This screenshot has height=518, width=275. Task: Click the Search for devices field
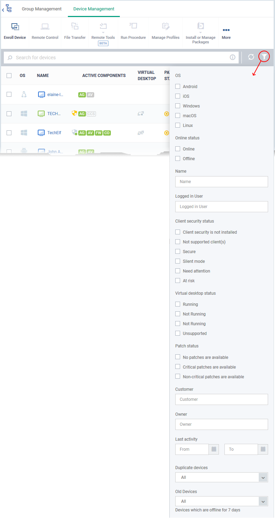121,58
